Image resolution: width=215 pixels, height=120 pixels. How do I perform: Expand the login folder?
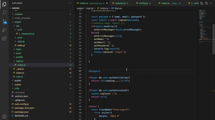pos(18,49)
